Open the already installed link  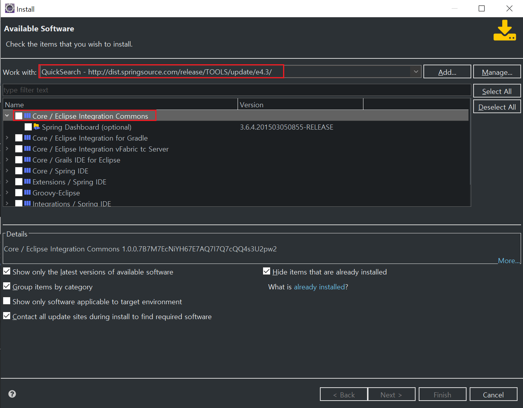coord(320,287)
